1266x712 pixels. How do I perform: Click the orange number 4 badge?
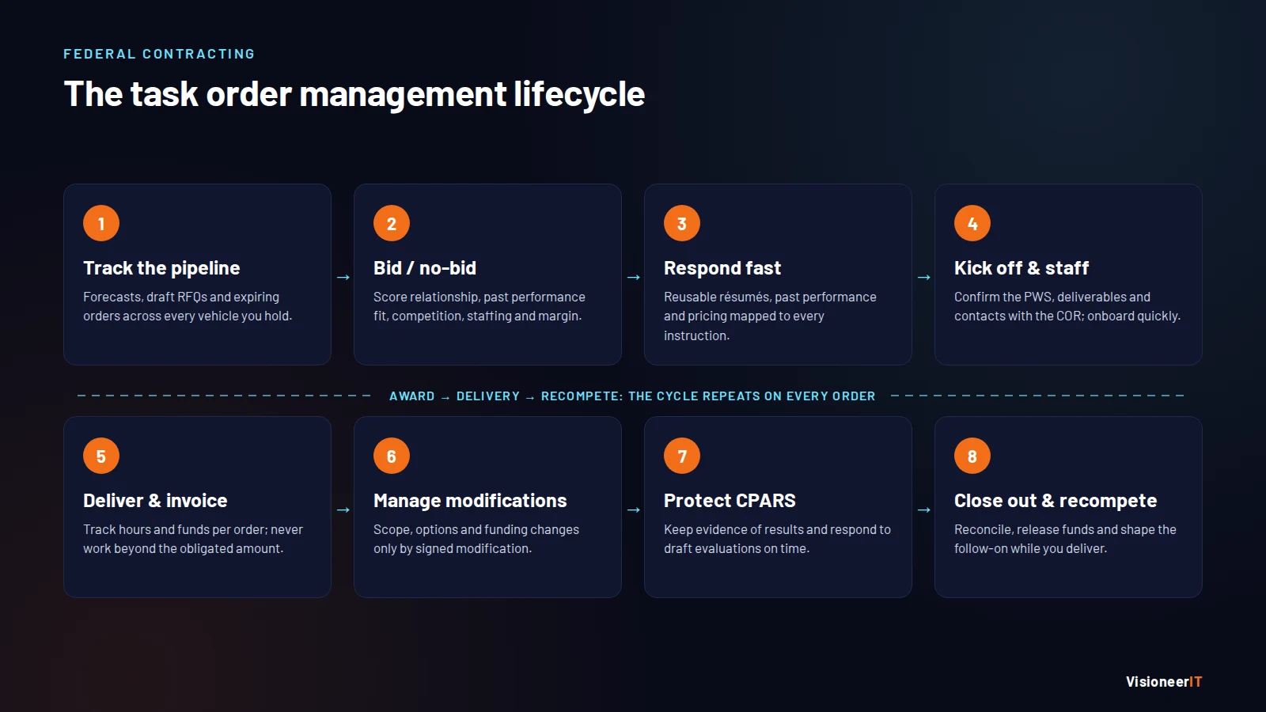tap(972, 223)
